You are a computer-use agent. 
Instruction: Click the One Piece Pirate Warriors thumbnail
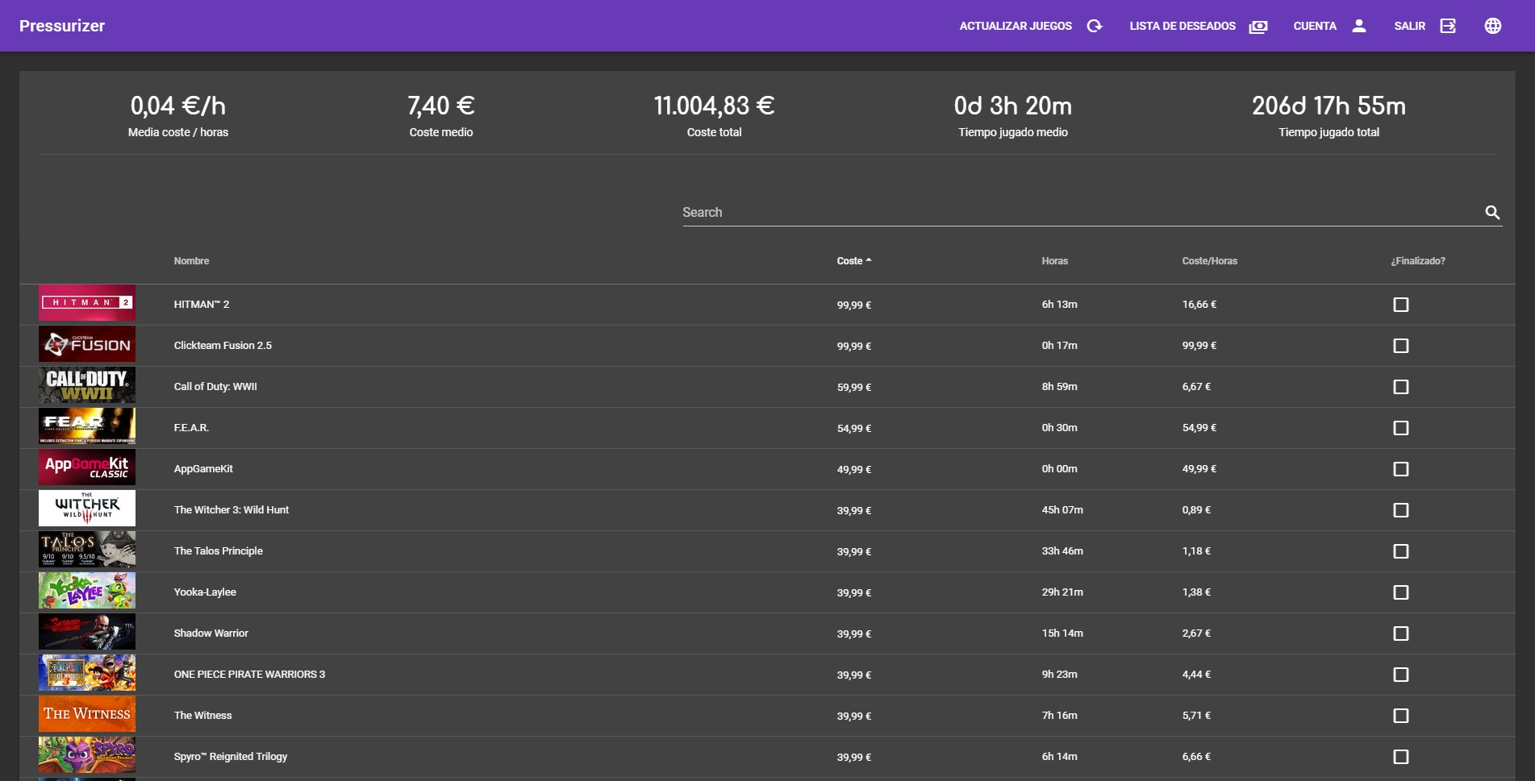(x=87, y=673)
